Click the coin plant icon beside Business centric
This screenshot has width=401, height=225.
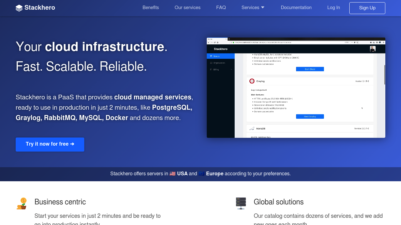point(21,203)
